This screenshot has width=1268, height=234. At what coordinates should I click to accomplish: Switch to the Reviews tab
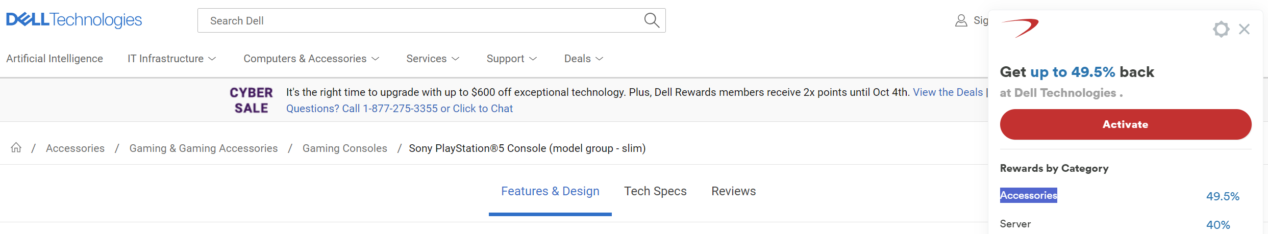tap(734, 191)
